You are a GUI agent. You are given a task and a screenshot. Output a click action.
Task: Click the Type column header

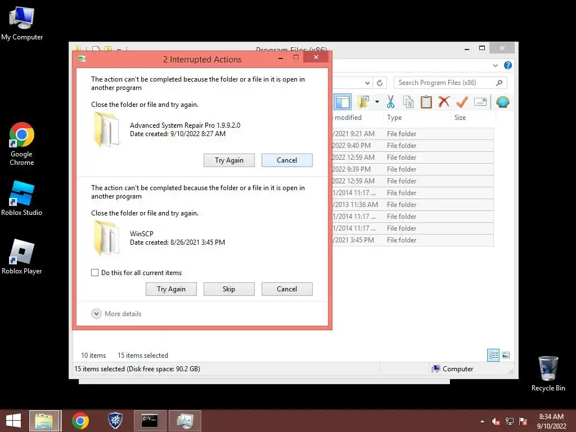(417, 118)
